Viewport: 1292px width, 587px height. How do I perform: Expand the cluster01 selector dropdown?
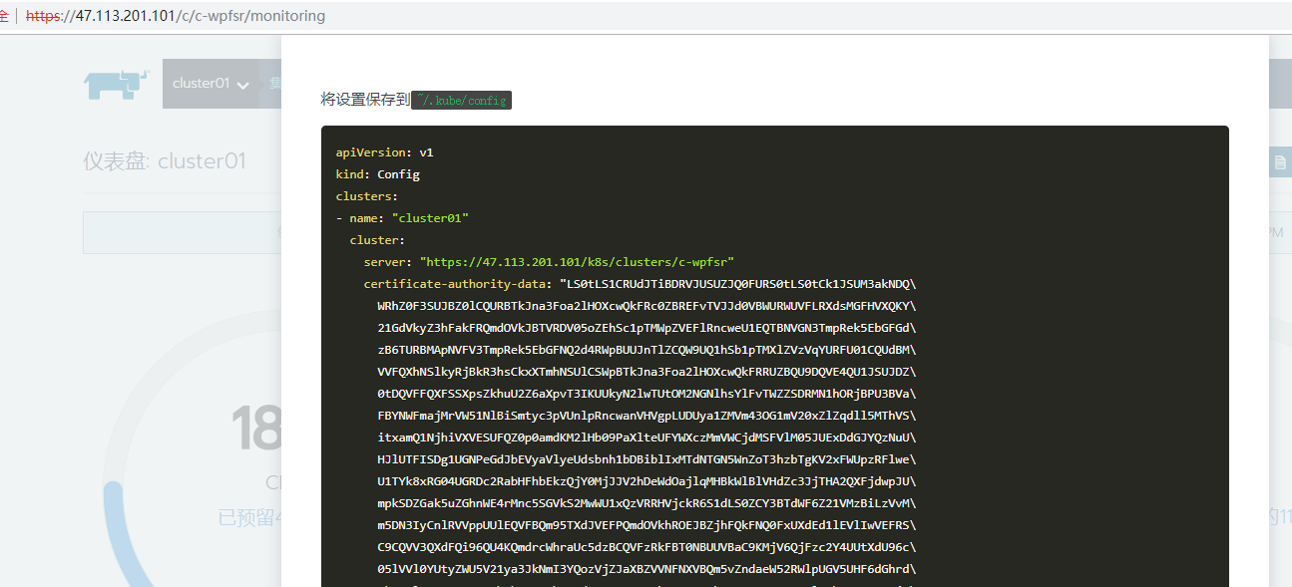211,84
